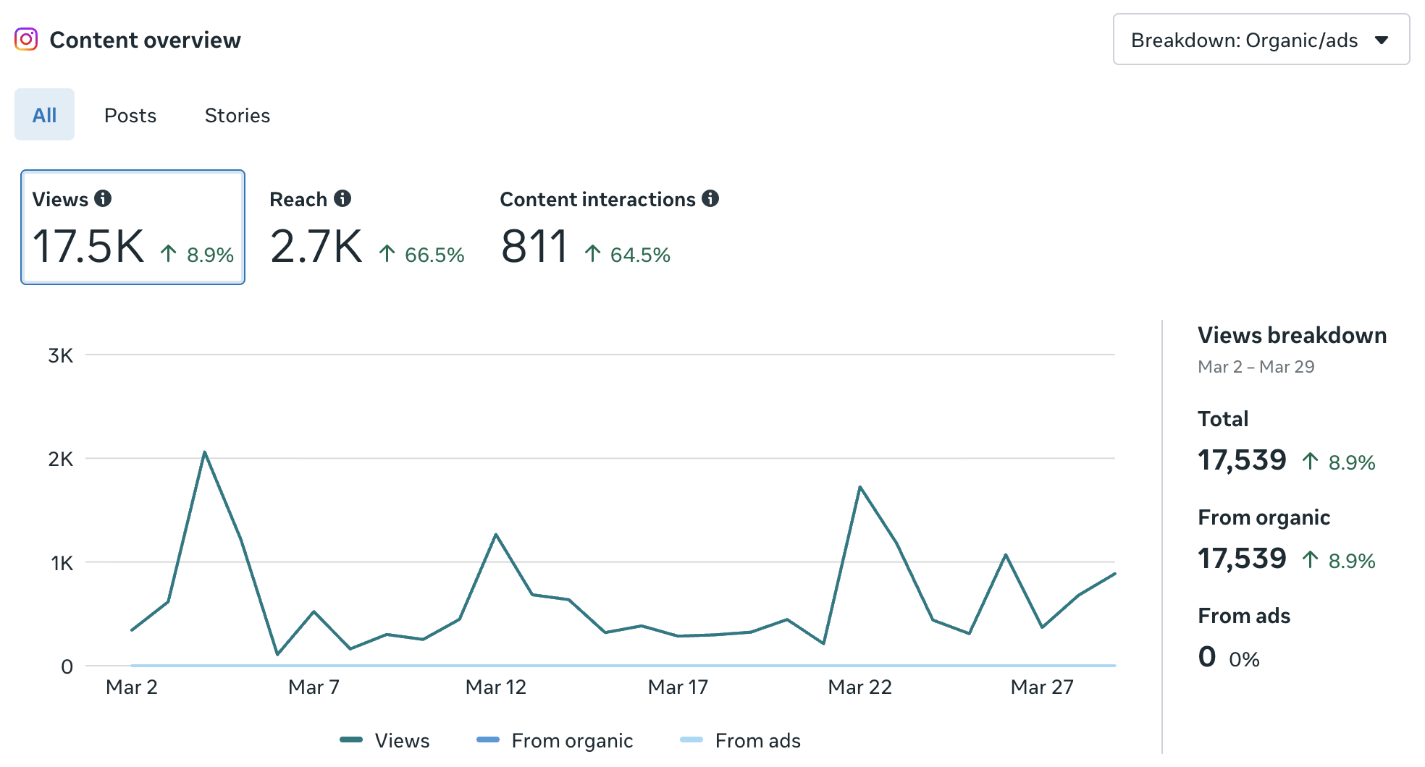Select the Views metric card
This screenshot has width=1425, height=767.
[133, 225]
